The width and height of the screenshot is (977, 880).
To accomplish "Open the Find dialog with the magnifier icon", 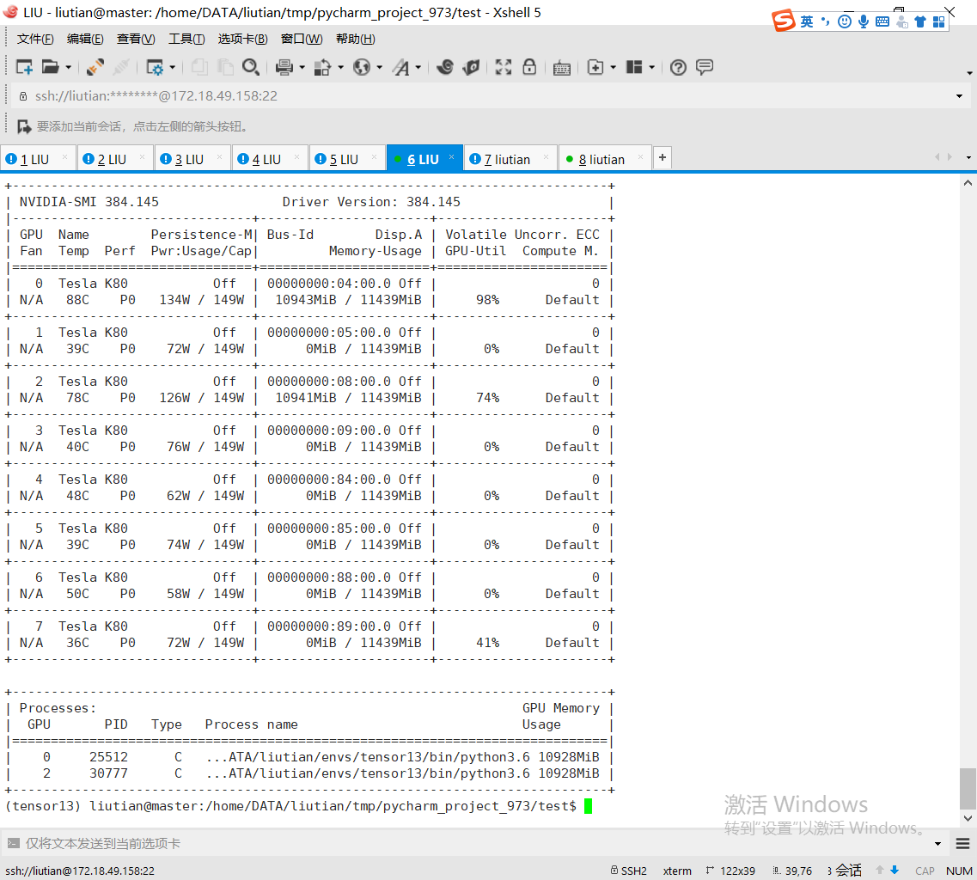I will (251, 66).
